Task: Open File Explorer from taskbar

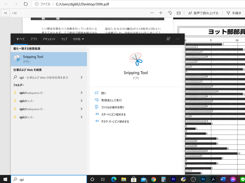Action: coord(124,179)
